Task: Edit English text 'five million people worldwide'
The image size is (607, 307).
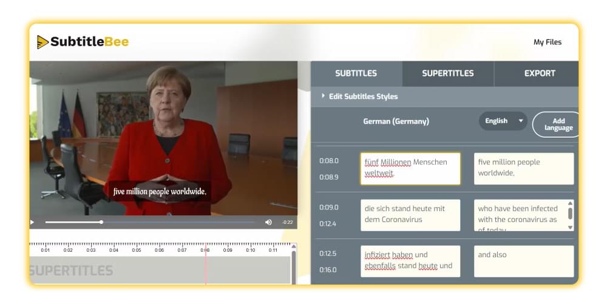Action: [x=524, y=169]
